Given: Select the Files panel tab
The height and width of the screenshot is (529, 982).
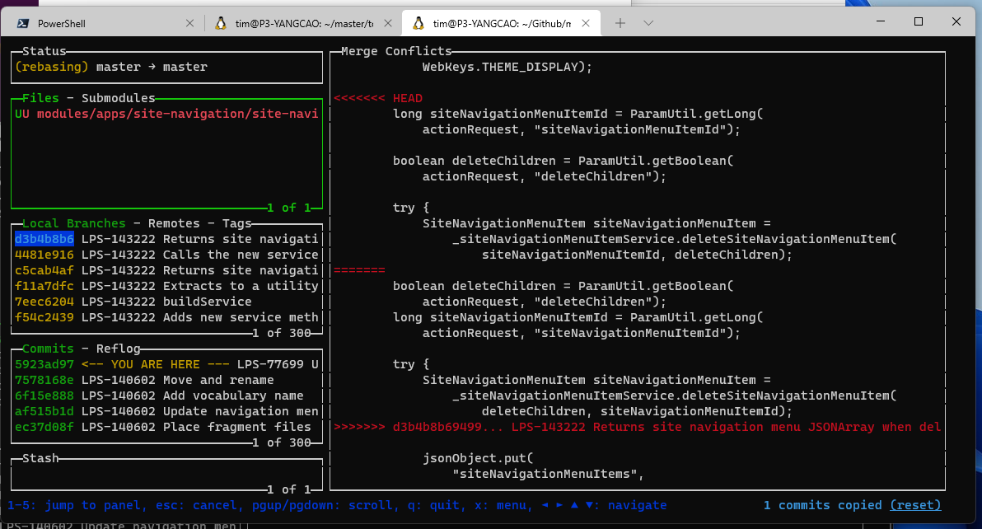Looking at the screenshot, I should (40, 98).
